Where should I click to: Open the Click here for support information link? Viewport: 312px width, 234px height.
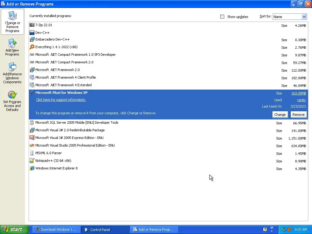click(61, 100)
